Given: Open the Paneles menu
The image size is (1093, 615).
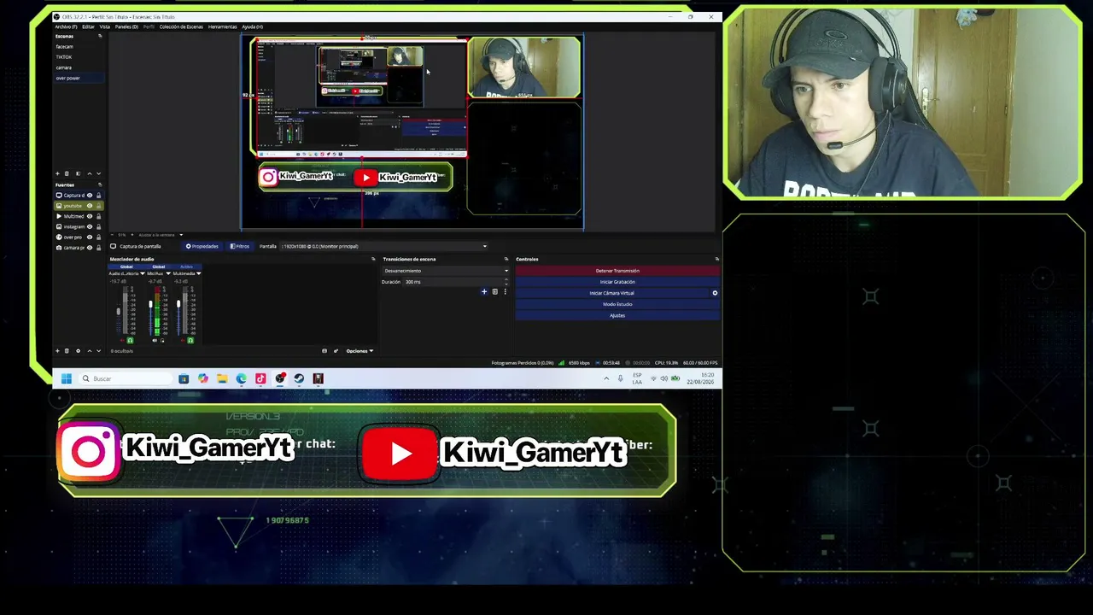Looking at the screenshot, I should [x=126, y=26].
